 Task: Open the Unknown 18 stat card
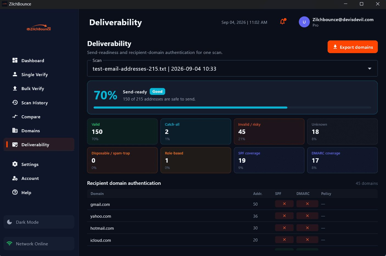pyautogui.click(x=342, y=131)
